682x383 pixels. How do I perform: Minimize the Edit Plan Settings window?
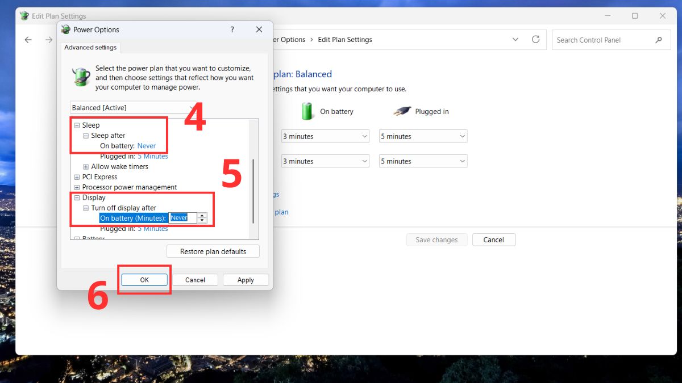(607, 16)
